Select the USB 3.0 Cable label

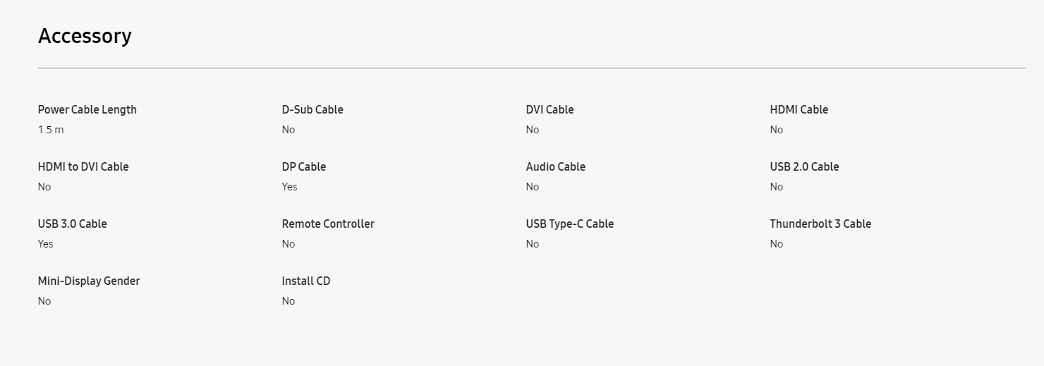[x=73, y=224]
